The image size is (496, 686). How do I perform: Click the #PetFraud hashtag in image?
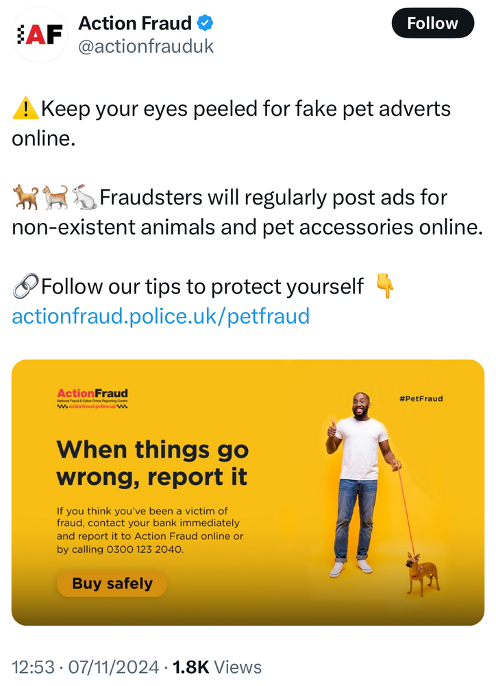421,398
